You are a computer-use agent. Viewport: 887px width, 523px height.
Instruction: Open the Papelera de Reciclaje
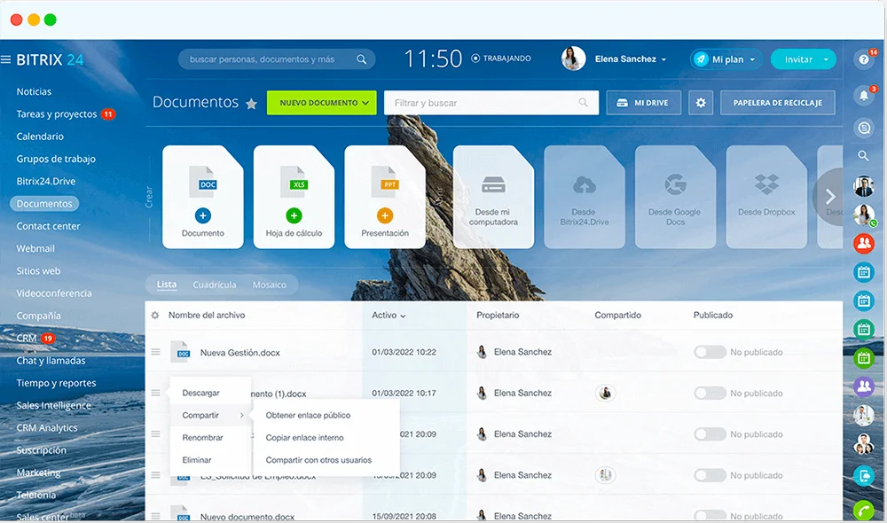777,102
